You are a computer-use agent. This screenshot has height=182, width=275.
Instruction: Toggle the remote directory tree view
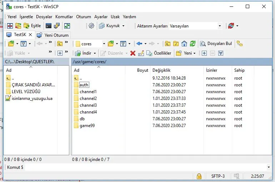(240, 44)
